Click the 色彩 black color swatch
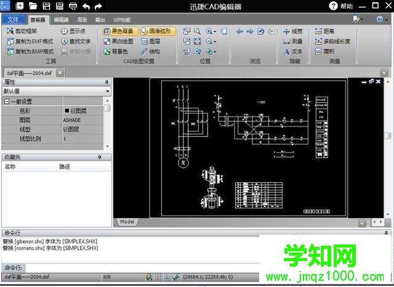Viewport: 394px width, 287px height. pos(67,111)
